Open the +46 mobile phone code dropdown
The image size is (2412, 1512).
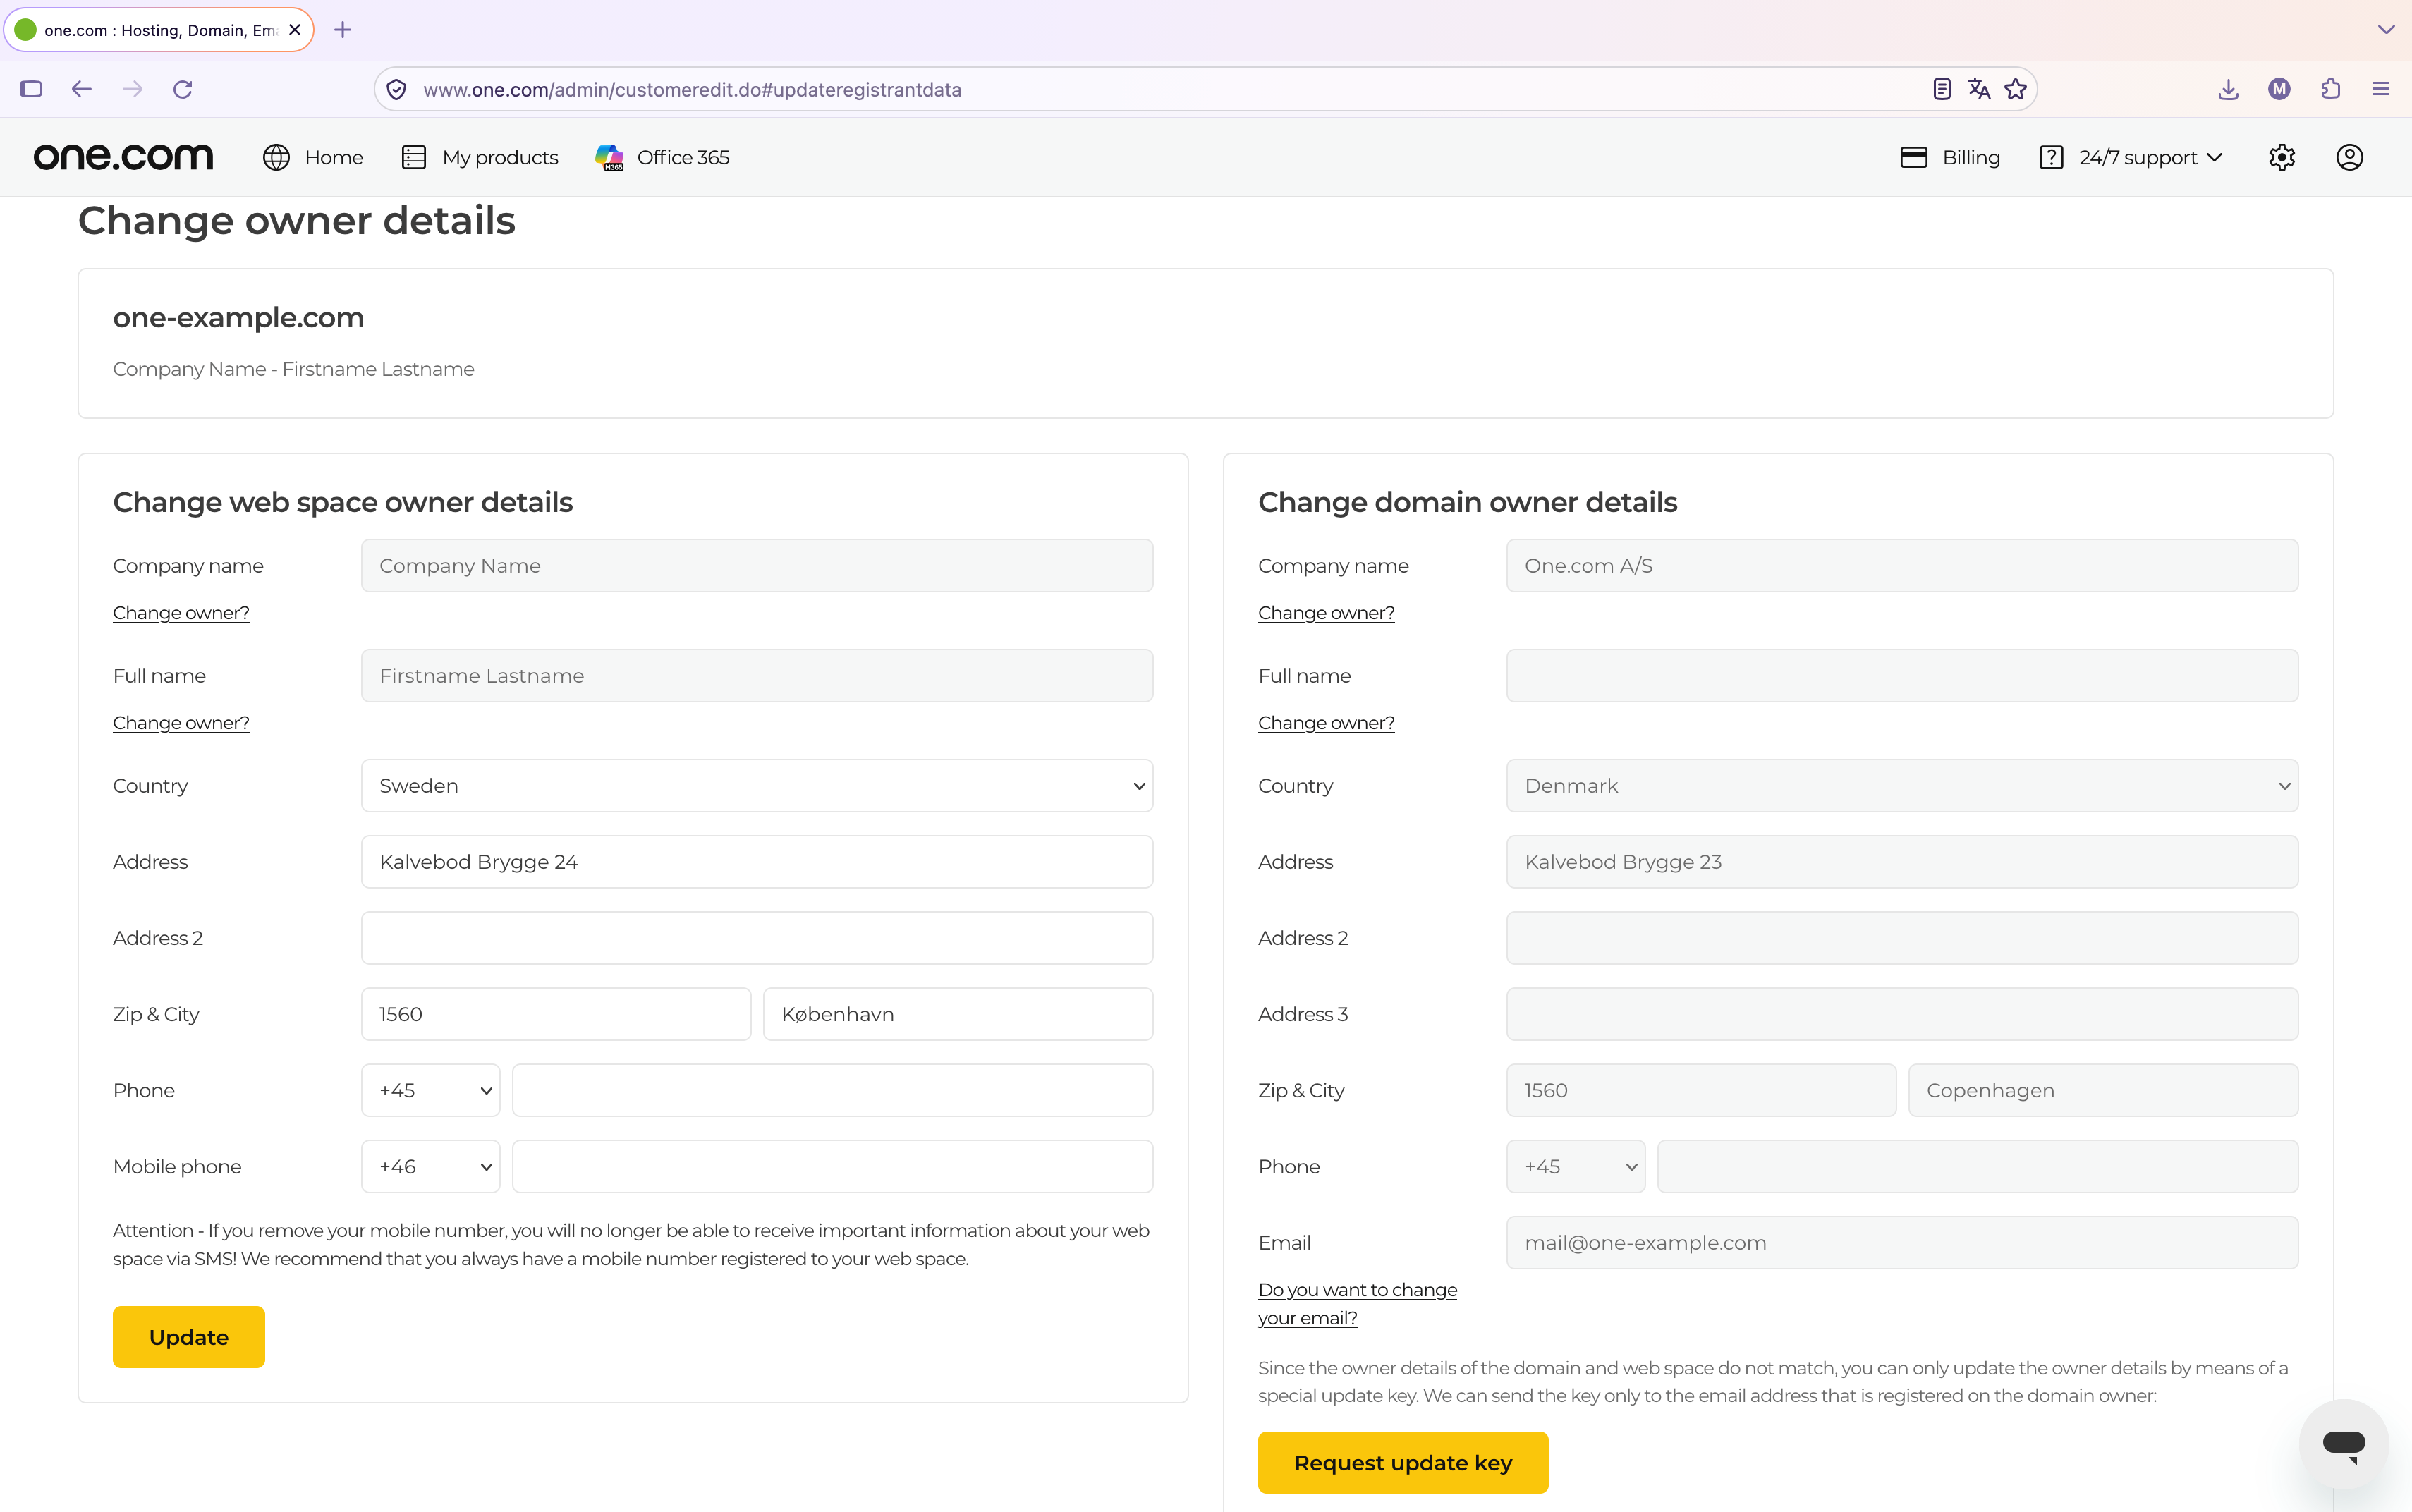click(431, 1166)
